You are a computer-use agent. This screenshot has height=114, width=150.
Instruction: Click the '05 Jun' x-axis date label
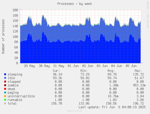click(131, 66)
